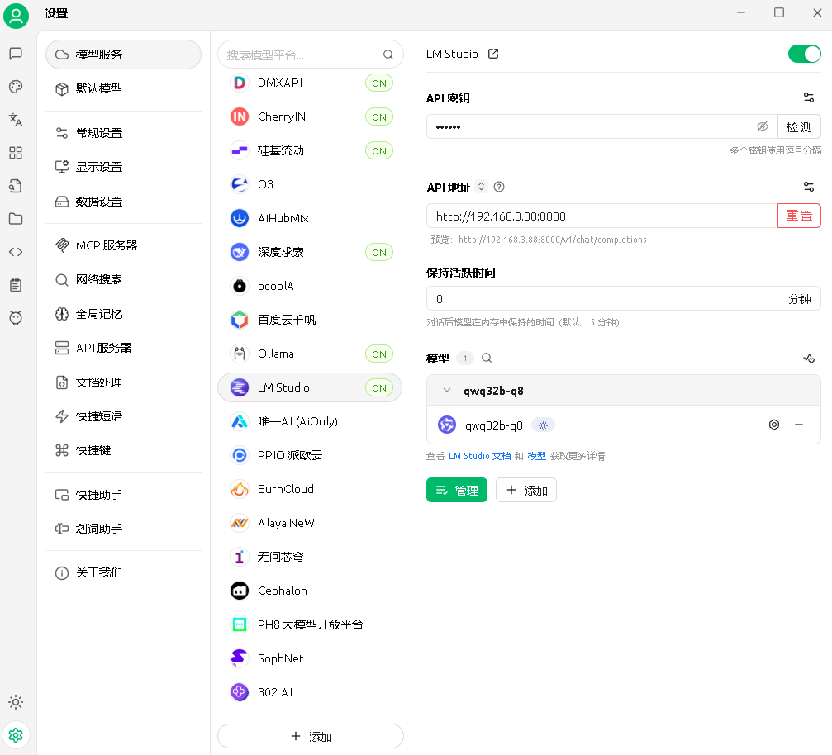Select 硅基流动 in provider list
Screen dimensions: 832x755
pyautogui.click(x=310, y=150)
